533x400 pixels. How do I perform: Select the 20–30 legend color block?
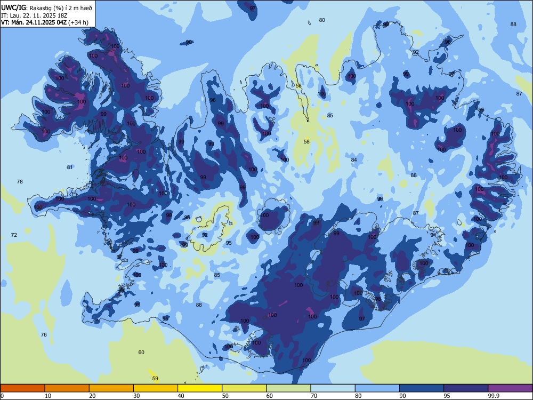[111, 388]
